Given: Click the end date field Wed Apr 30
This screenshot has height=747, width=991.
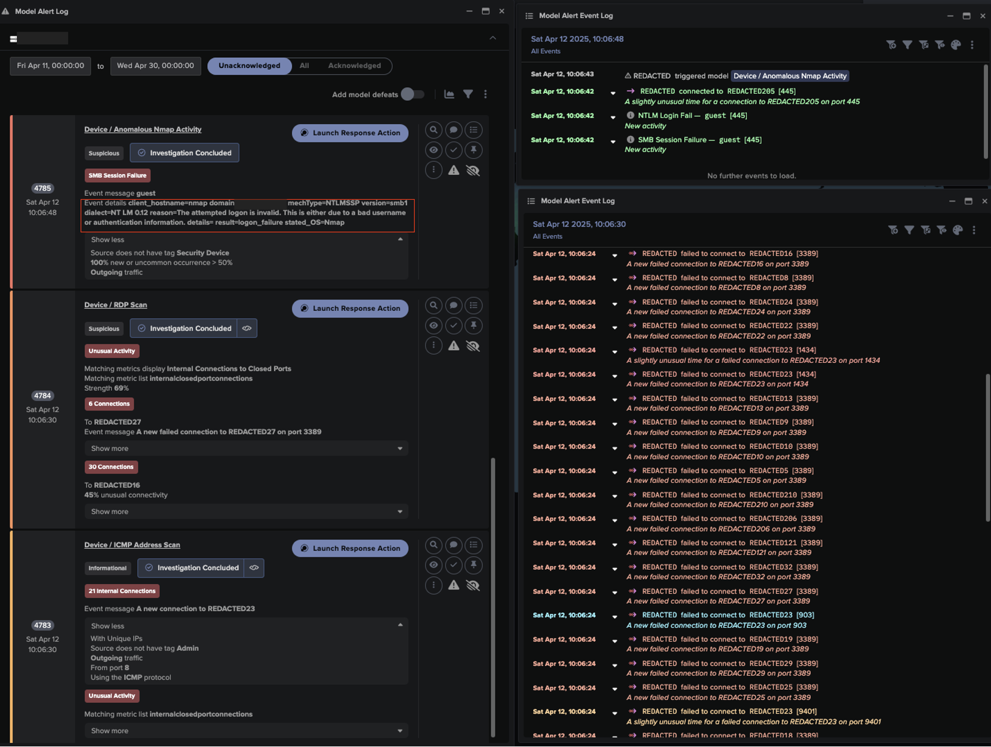Looking at the screenshot, I should tap(155, 66).
